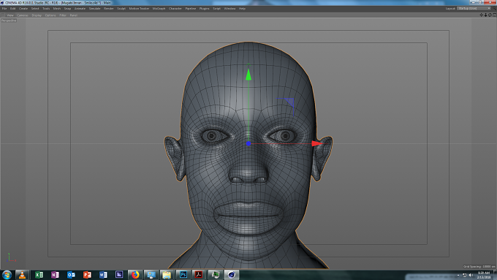Open the layout search magnifier icon
Screen dimensions: 497x280
494,9
